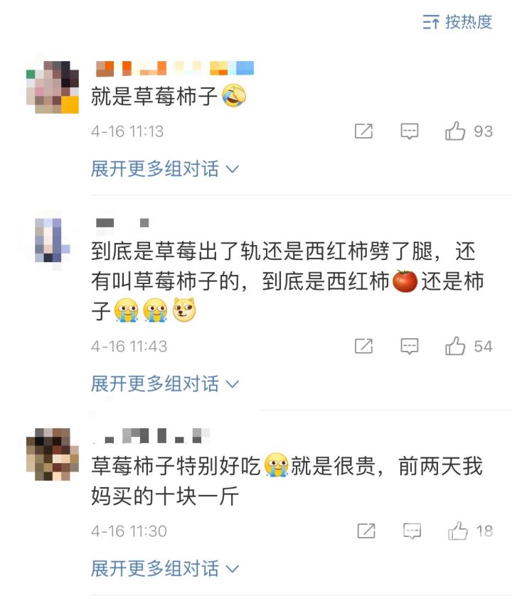The image size is (512, 603).
Task: Like the comment with 18 likes
Action: (458, 531)
